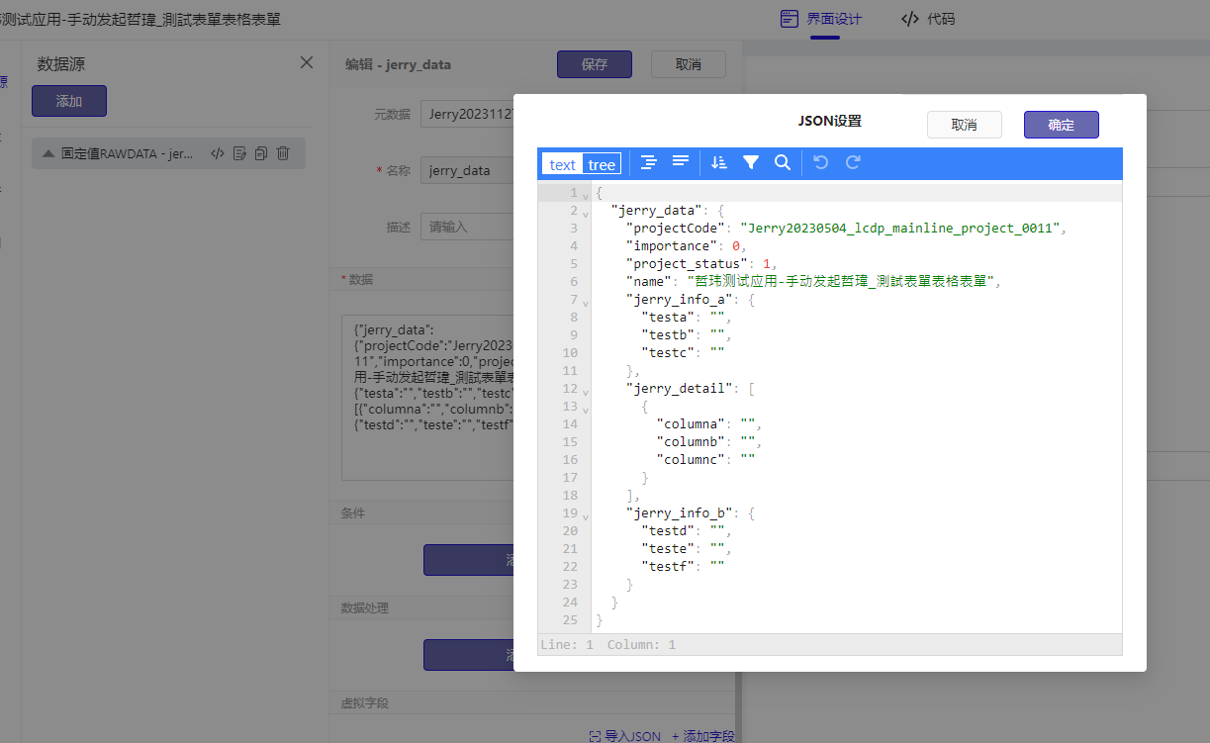
Task: Click the "project_status" key on line 5
Action: coord(687,263)
